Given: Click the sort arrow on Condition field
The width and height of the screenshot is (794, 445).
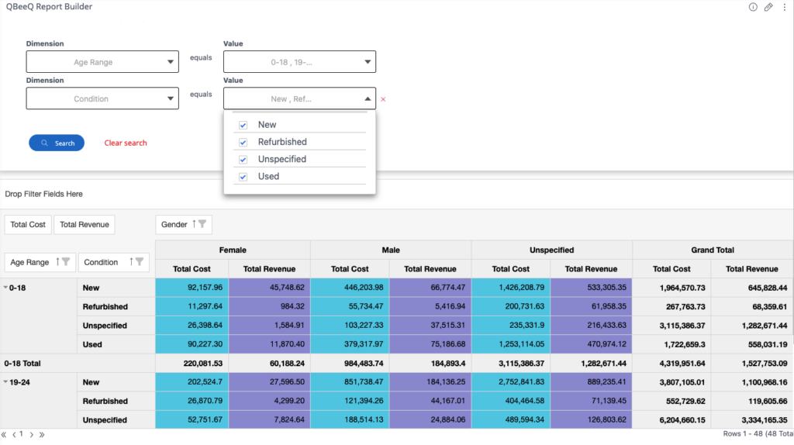Looking at the screenshot, I should coord(131,263).
